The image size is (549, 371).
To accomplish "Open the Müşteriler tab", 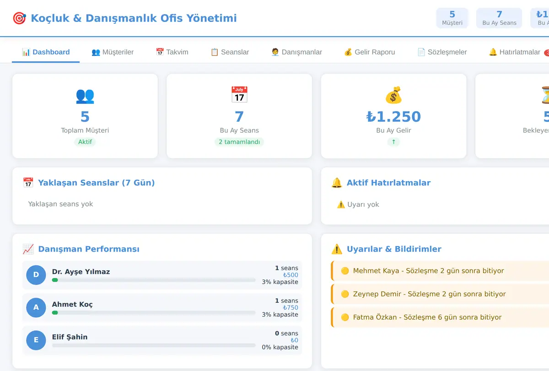I will (x=113, y=52).
